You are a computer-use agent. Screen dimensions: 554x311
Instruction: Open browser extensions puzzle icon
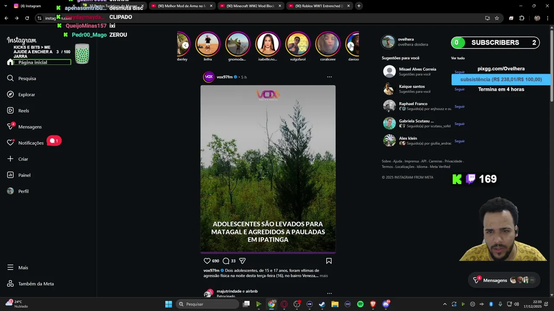pyautogui.click(x=522, y=18)
